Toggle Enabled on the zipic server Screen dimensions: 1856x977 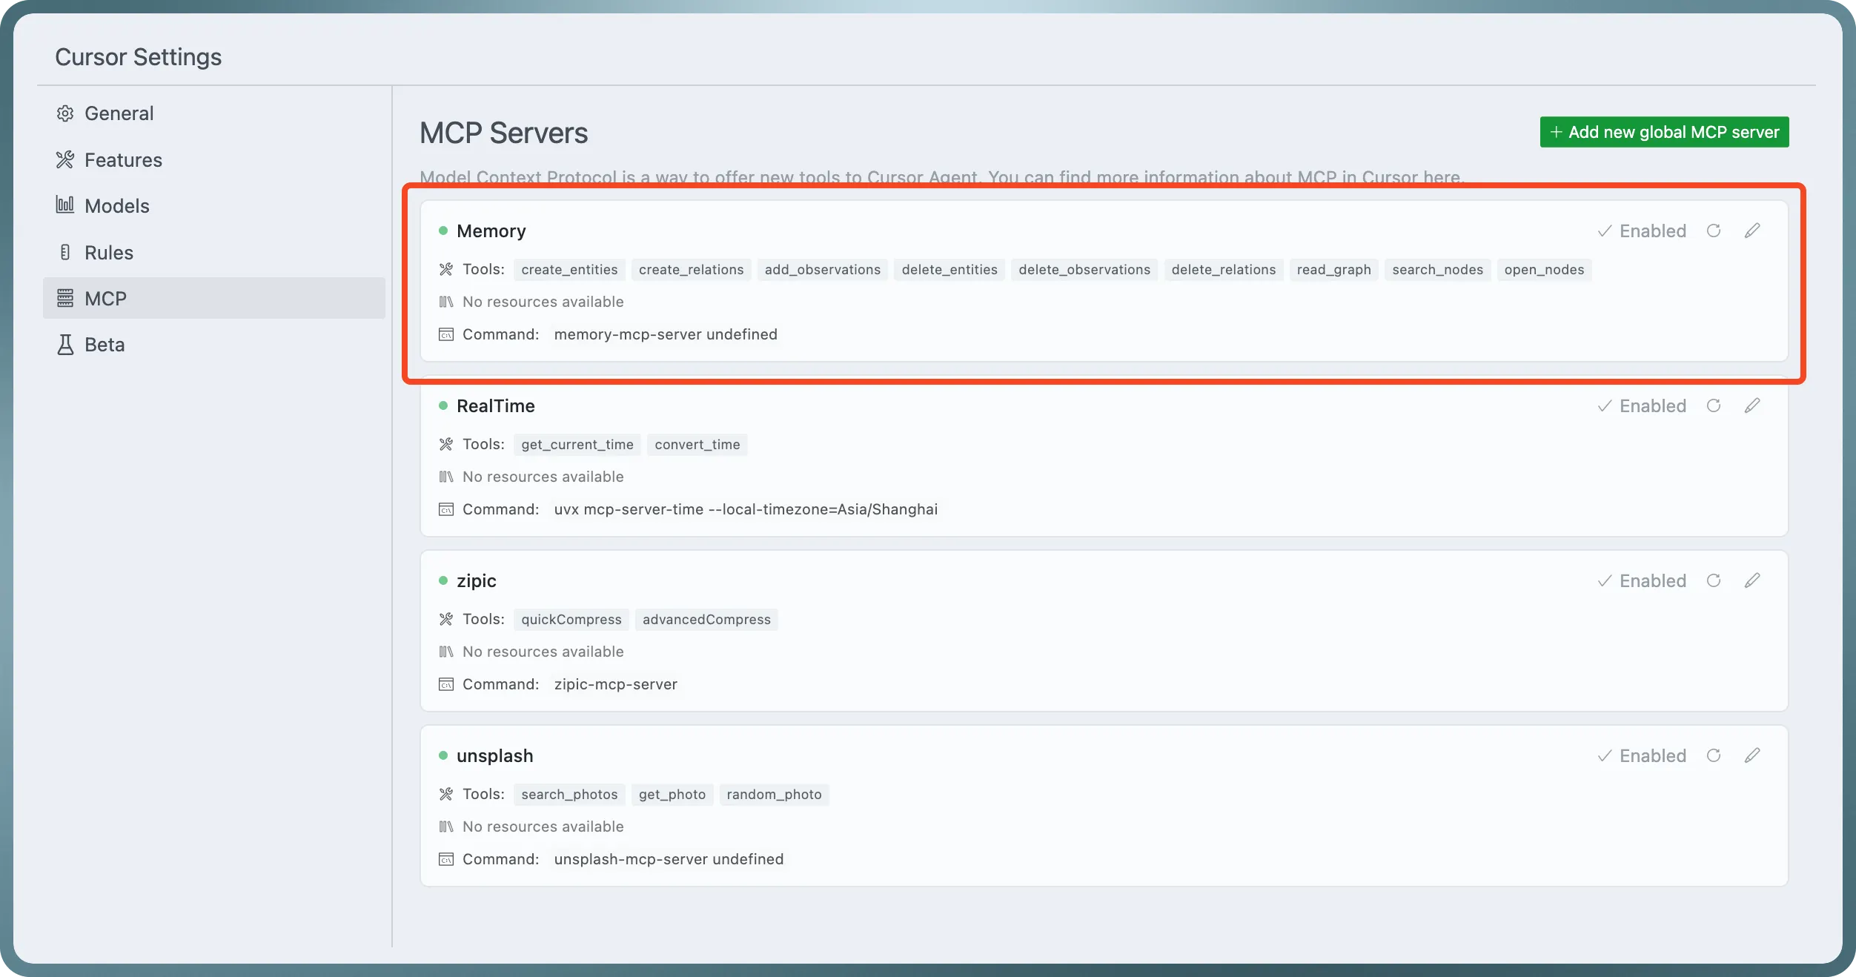tap(1642, 580)
